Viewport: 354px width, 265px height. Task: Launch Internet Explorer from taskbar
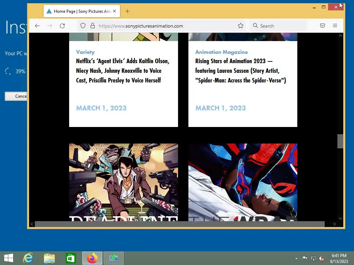(x=28, y=258)
